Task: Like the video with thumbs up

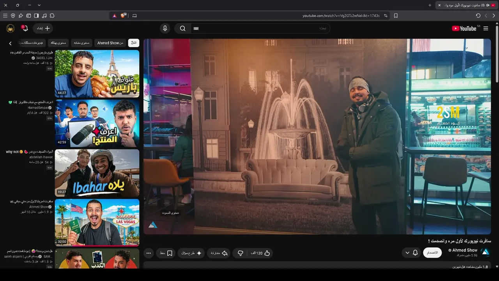Action: 261,253
